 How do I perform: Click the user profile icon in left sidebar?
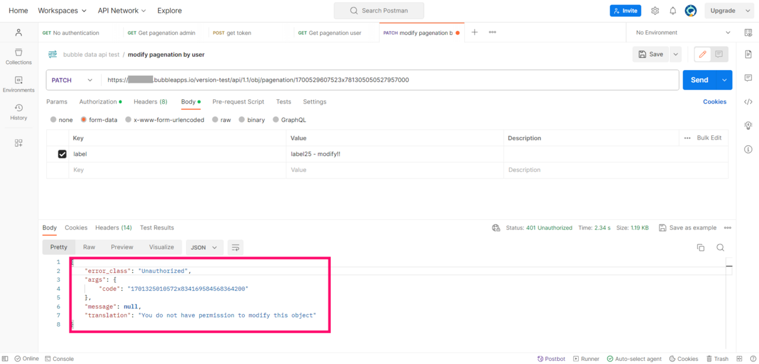(x=18, y=32)
